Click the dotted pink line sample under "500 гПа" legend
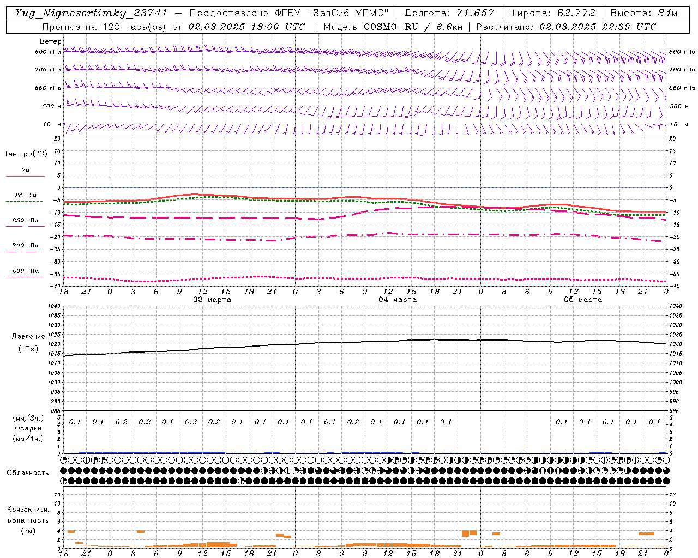Image resolution: width=698 pixels, height=558 pixels. [25, 277]
